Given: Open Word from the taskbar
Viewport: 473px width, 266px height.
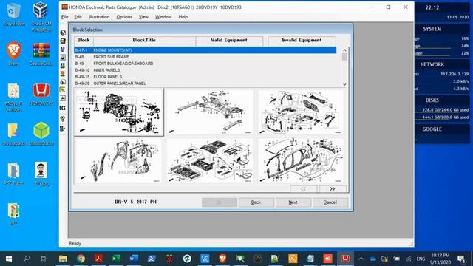Looking at the screenshot, I should point(134,259).
